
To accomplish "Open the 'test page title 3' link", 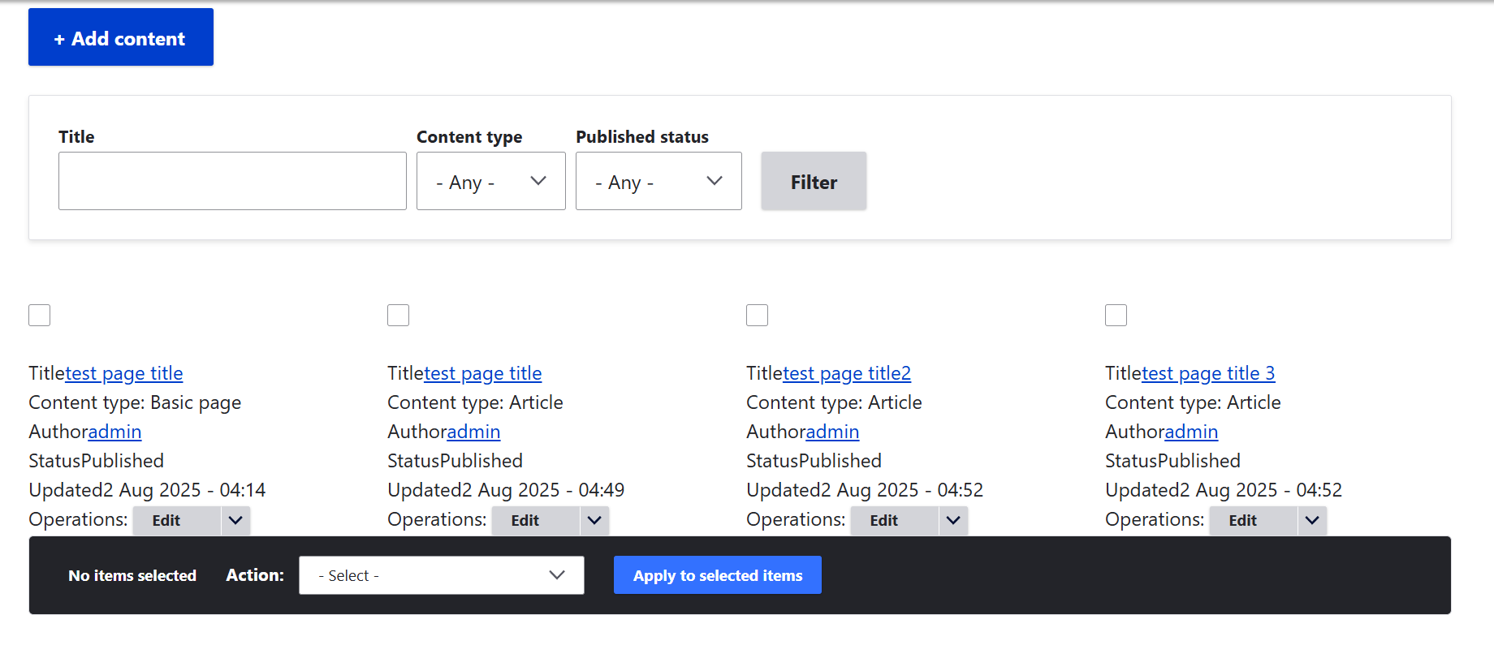I will point(1208,373).
